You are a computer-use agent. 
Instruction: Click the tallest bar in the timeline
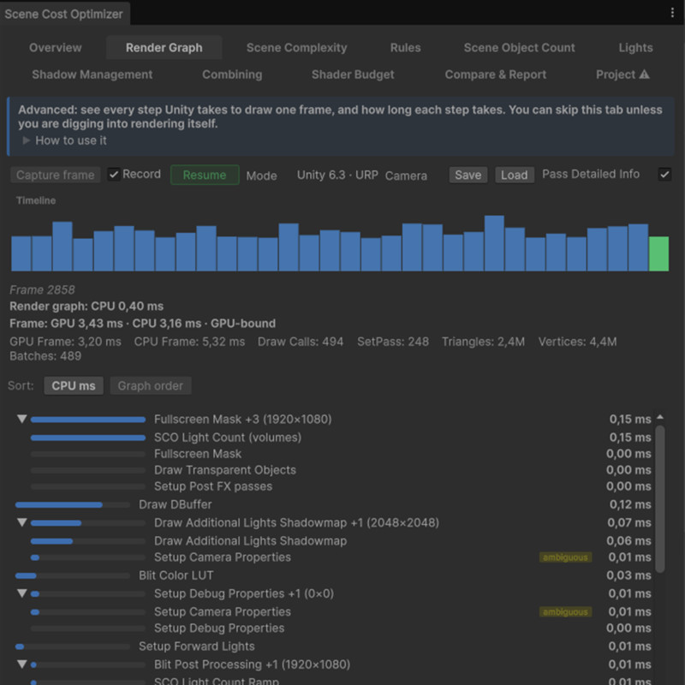[x=494, y=243]
